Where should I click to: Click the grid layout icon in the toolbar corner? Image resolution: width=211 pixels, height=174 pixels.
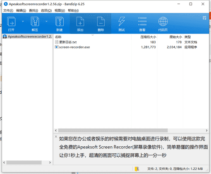204,18
